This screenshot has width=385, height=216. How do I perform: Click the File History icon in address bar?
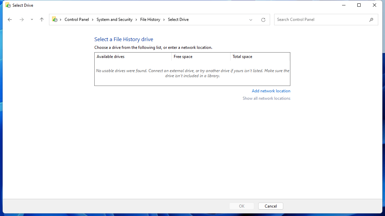pos(55,20)
